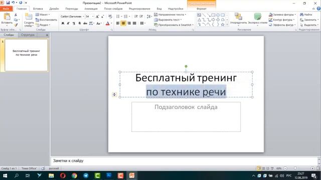The width and height of the screenshot is (321, 180).
Task: Align text to the right
Action: click(x=129, y=23)
